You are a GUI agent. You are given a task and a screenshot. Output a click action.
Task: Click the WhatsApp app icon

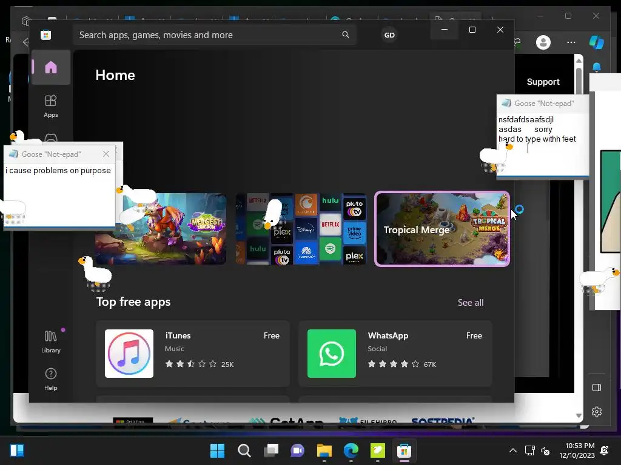click(332, 354)
